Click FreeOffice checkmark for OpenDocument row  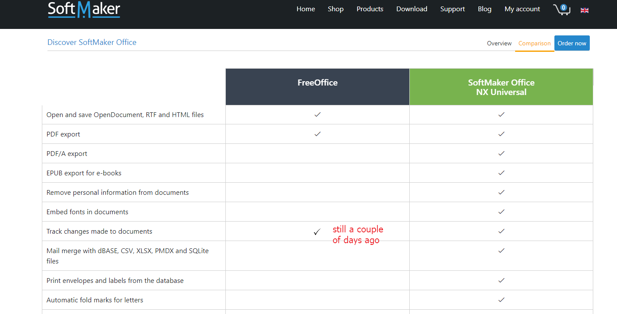point(317,114)
